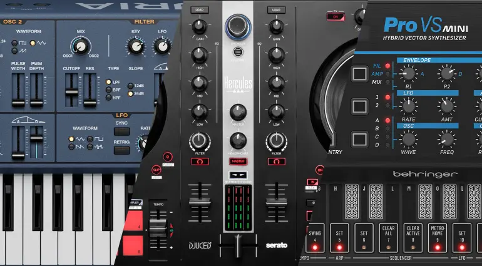482x266 pixels.
Task: Select the triangle waveform for OSC 2
Action: click(x=33, y=43)
